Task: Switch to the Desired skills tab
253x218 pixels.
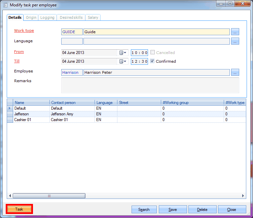Action: click(x=71, y=17)
